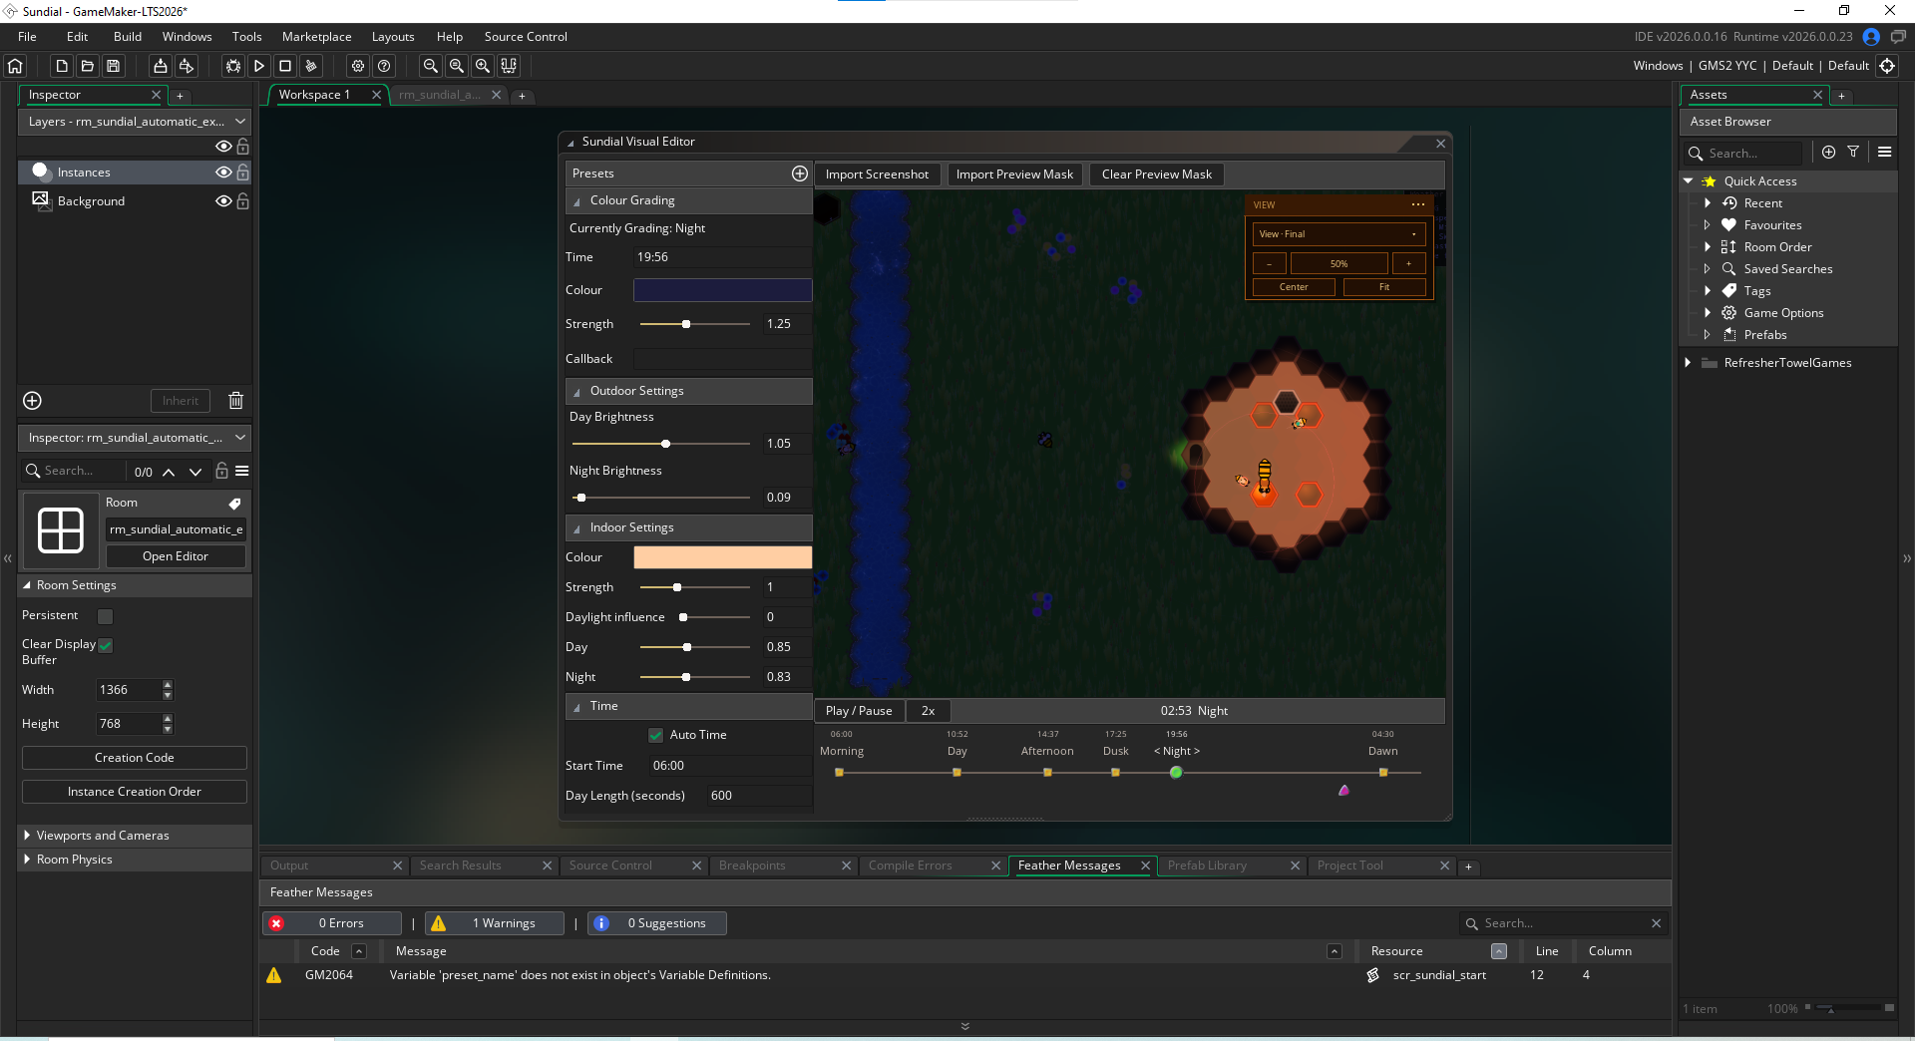Image resolution: width=1915 pixels, height=1041 pixels.
Task: Select the Dusk marker on the timeline
Action: [1115, 772]
